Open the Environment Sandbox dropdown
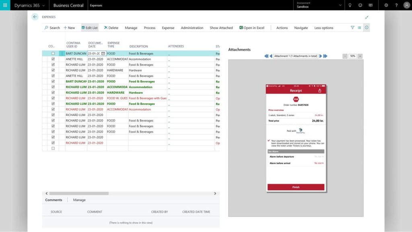The width and height of the screenshot is (412, 232). pyautogui.click(x=340, y=6)
